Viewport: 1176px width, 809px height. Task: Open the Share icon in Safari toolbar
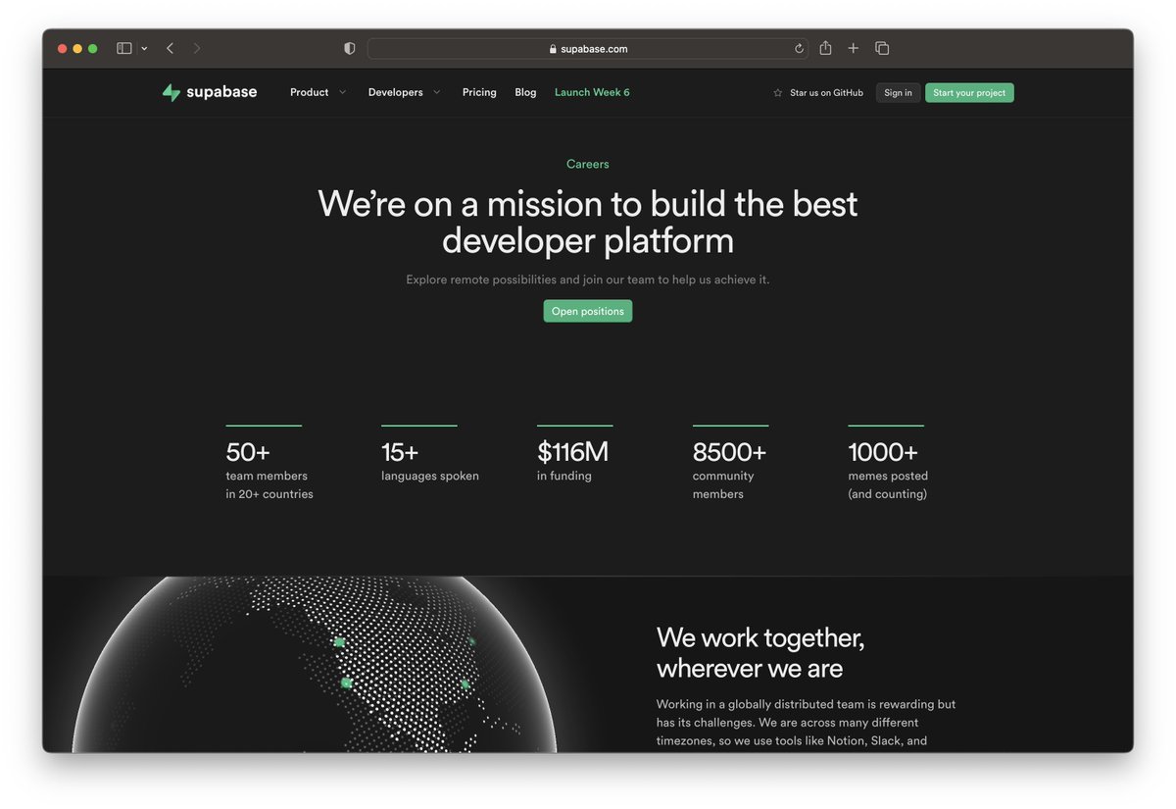tap(826, 47)
